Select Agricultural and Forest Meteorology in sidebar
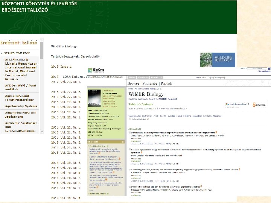Viewport: 271px width, 203px height. pos(19,98)
